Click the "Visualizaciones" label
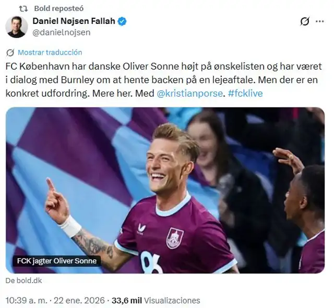Screen dimensions: 334x308 tap(172, 301)
